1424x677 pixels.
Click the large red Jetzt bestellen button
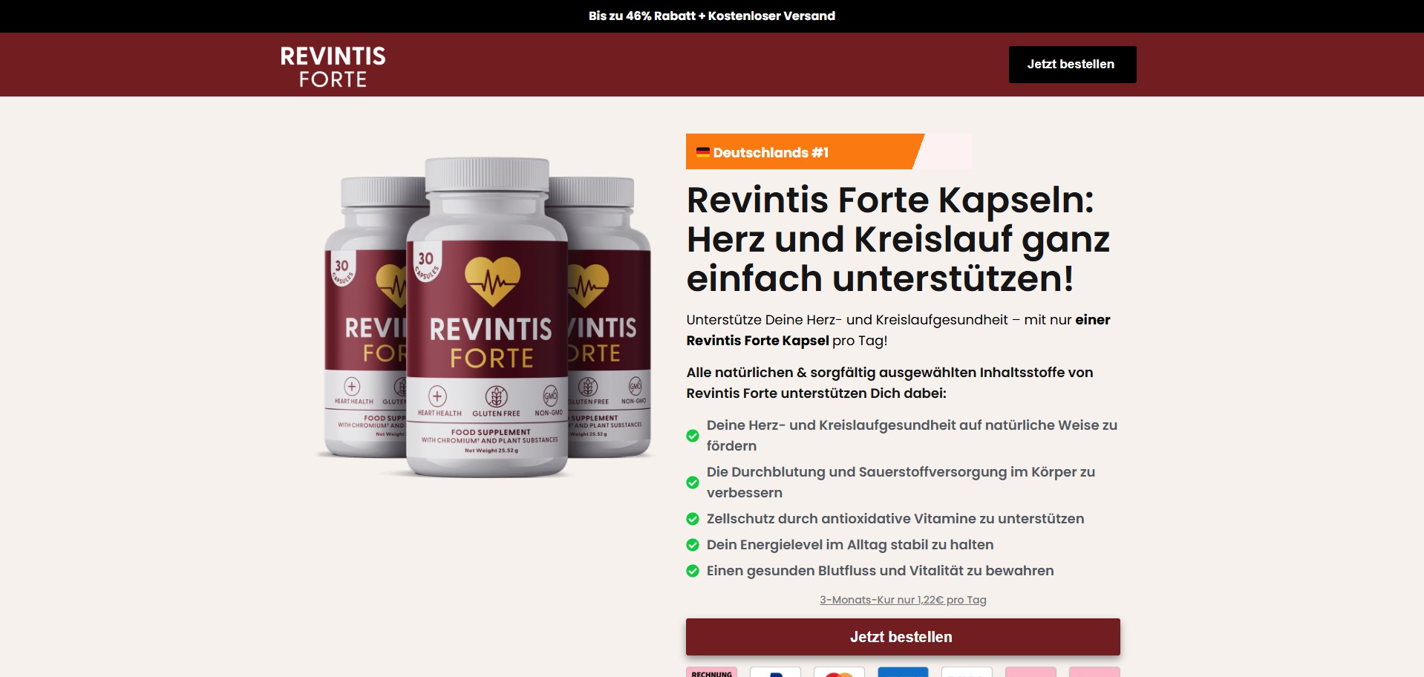[903, 637]
